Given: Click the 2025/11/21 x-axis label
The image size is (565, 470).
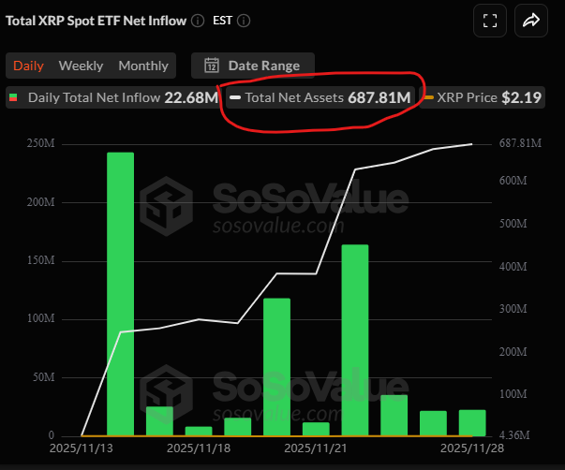Looking at the screenshot, I should (316, 448).
